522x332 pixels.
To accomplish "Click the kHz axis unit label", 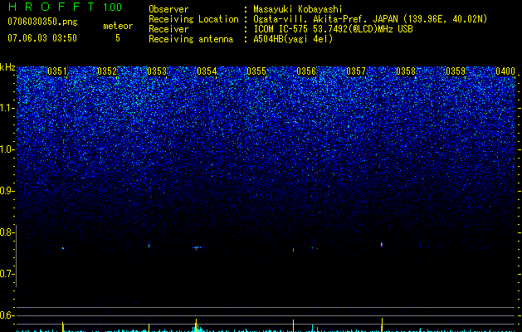I will [7, 67].
